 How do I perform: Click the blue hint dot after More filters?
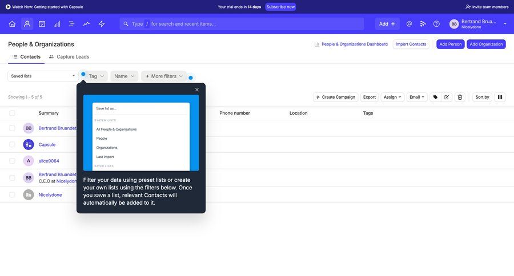(x=190, y=78)
